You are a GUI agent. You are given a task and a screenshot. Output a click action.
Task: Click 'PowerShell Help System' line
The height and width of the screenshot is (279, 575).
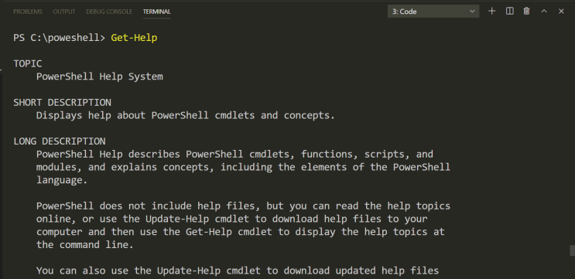pyautogui.click(x=100, y=77)
